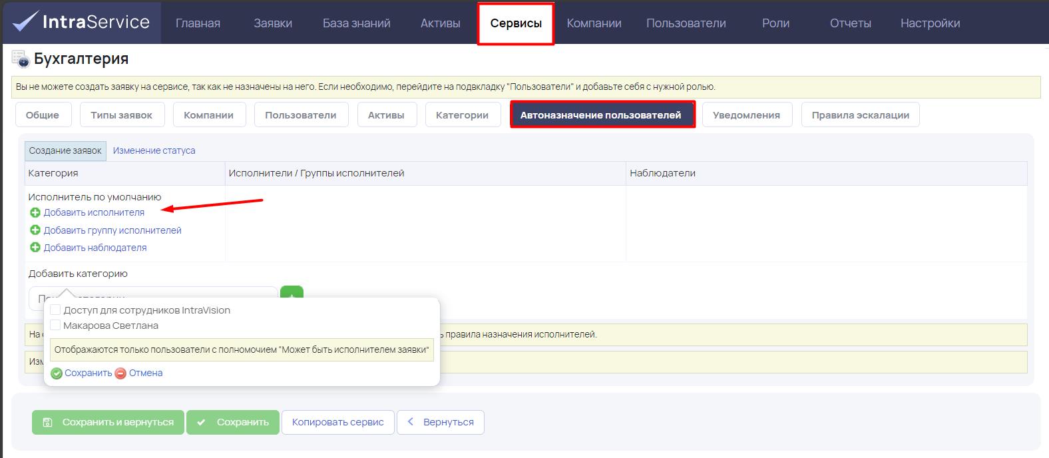Open the База знаний menu
The image size is (1049, 458).
(x=357, y=23)
